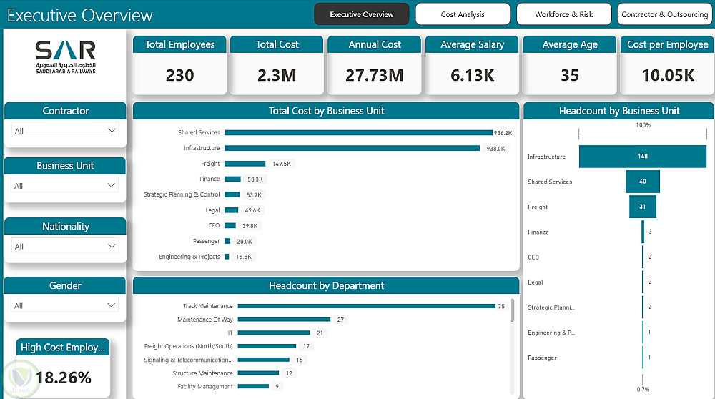Select the Infrastructure funnel segment 148
The image size is (715, 399).
643,157
